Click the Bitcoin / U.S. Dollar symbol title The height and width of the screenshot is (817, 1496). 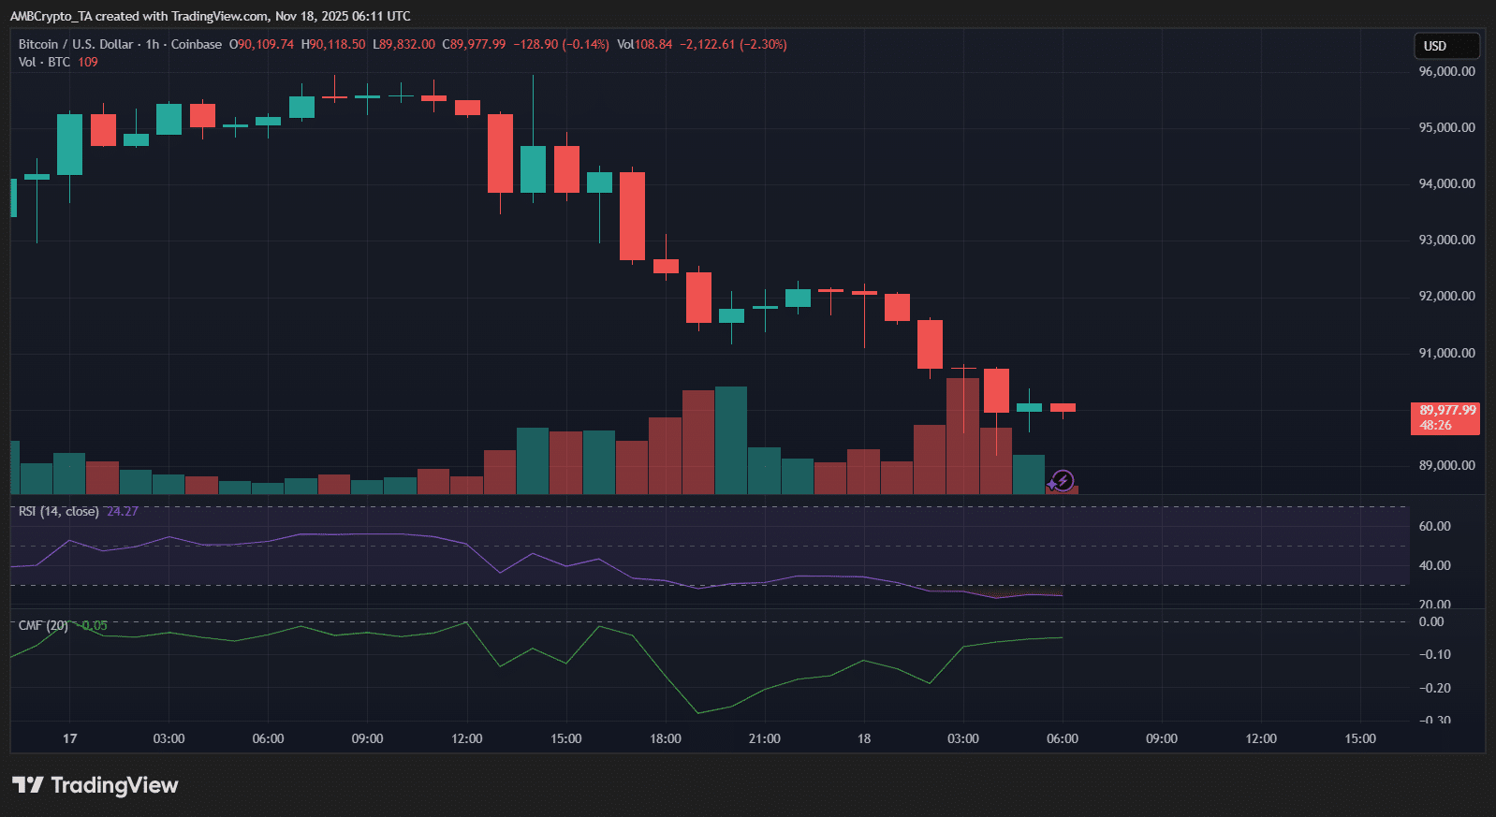click(x=76, y=44)
